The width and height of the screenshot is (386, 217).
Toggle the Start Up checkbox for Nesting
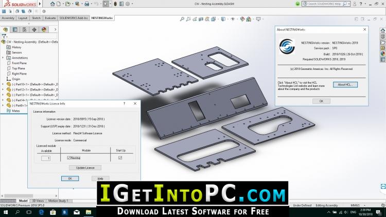[120, 158]
